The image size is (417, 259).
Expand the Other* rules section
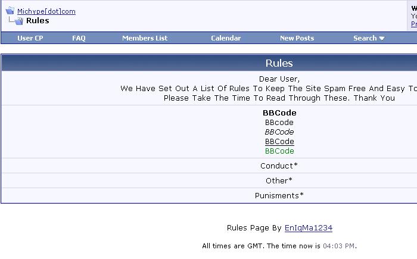(279, 180)
